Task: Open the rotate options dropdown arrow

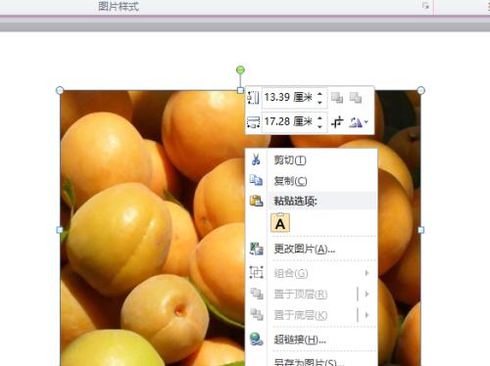Action: pyautogui.click(x=367, y=122)
